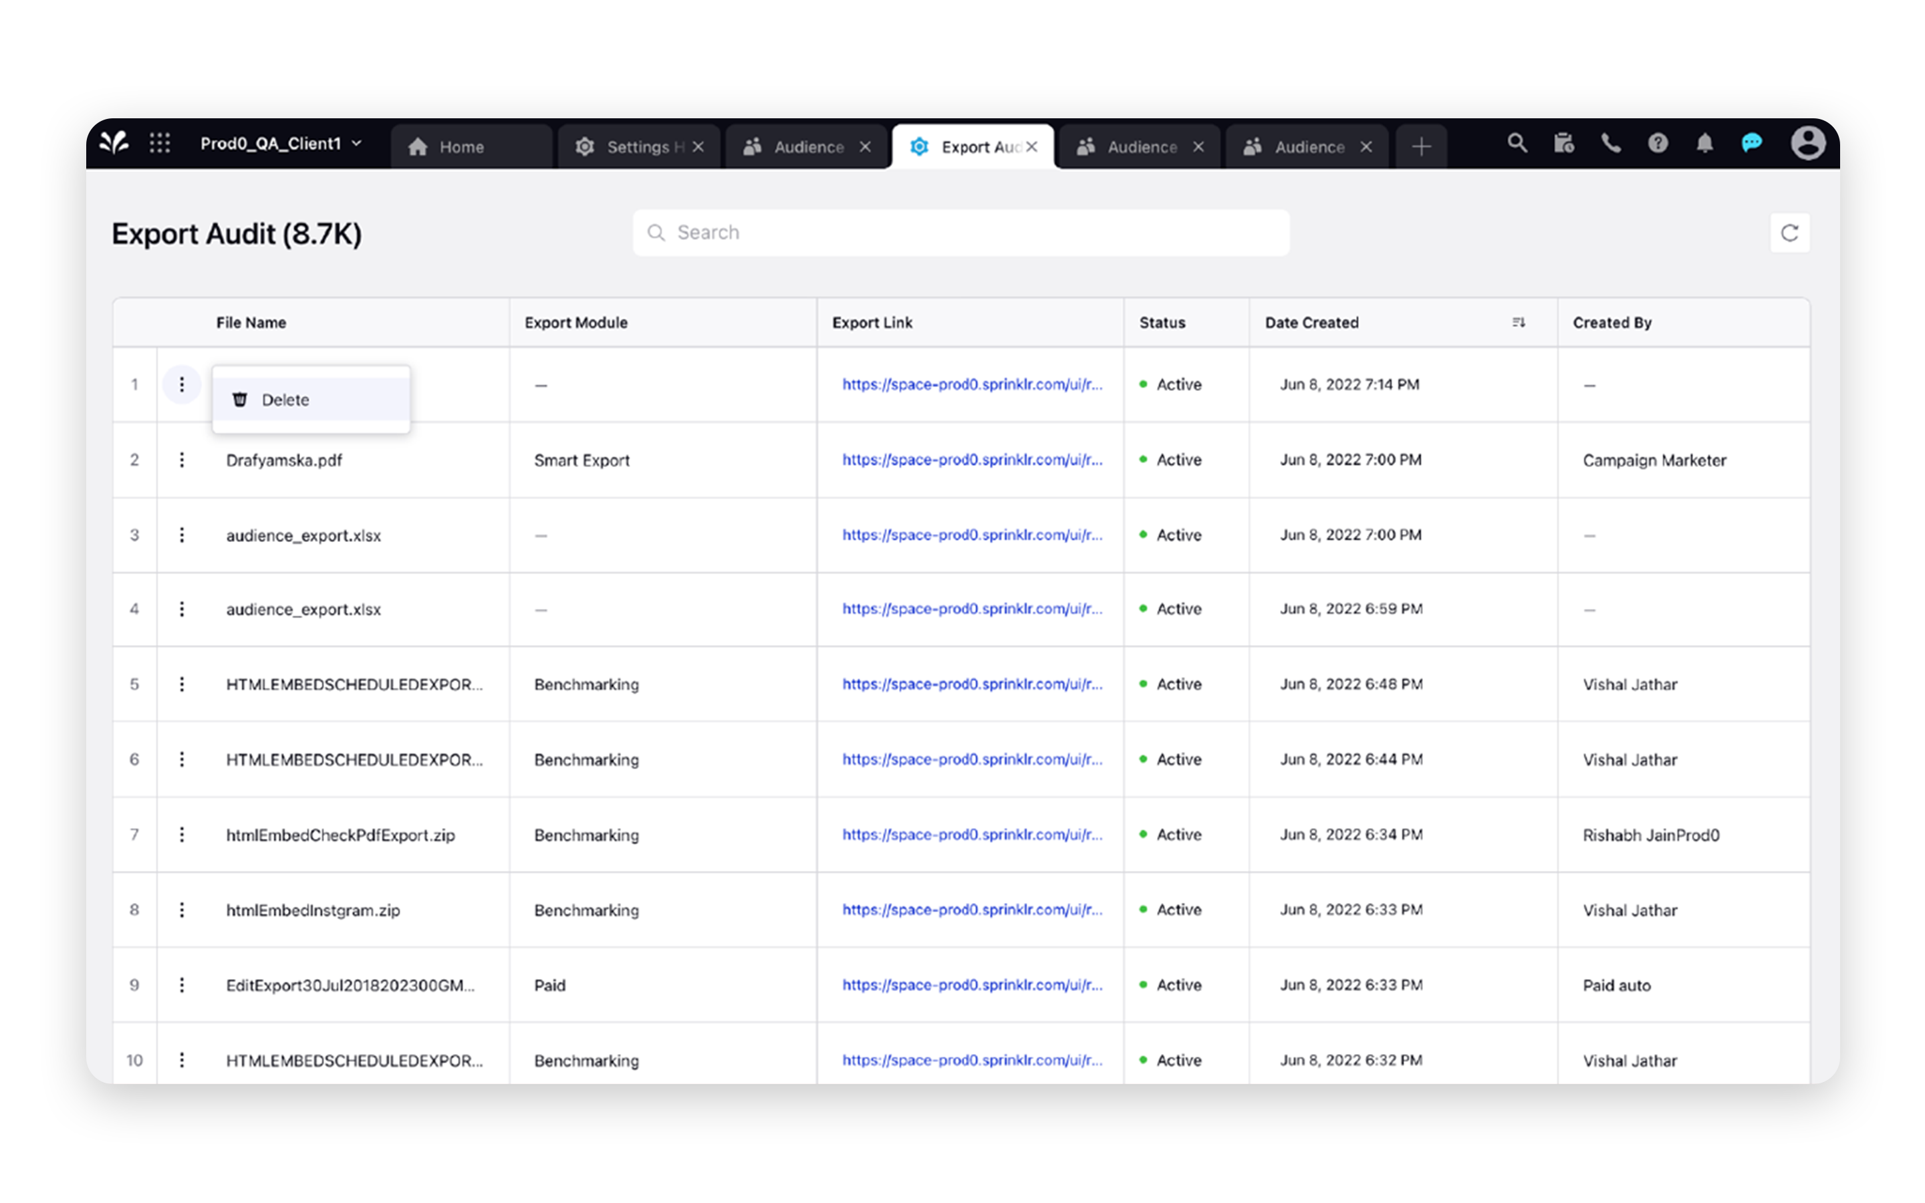This screenshot has width=1925, height=1203.
Task: Open the three-dot menu for Drafyamska.pdf
Action: click(182, 460)
